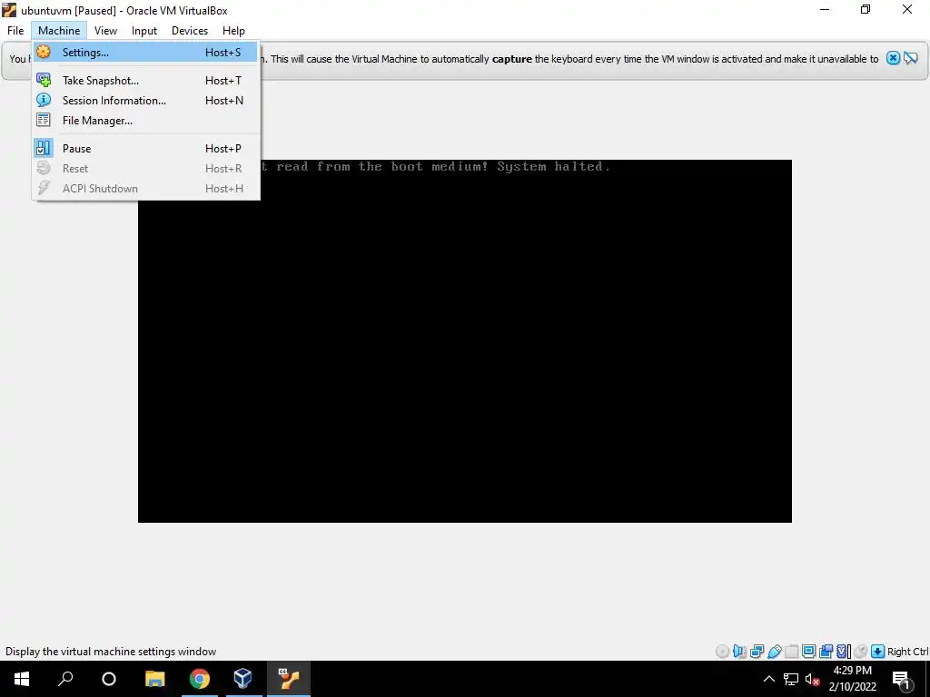Click the muted volume tray icon
This screenshot has height=697, width=930.
(813, 679)
